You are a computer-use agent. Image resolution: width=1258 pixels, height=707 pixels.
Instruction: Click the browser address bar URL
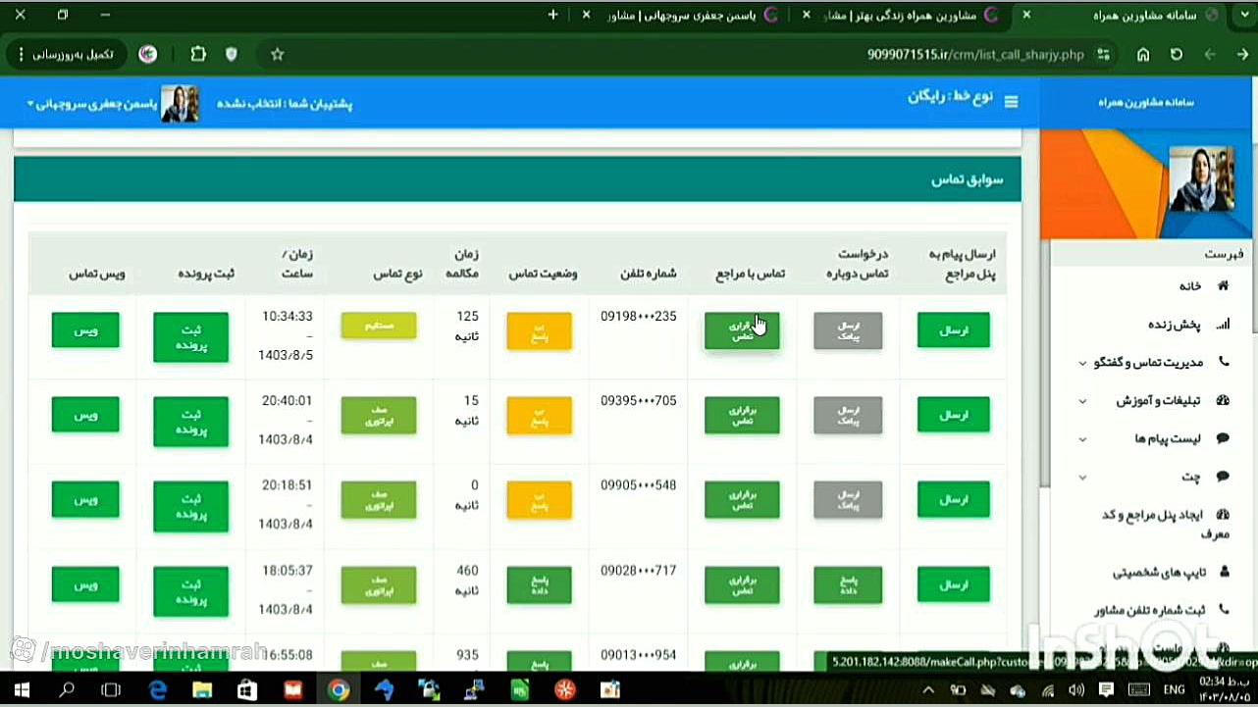tap(975, 55)
